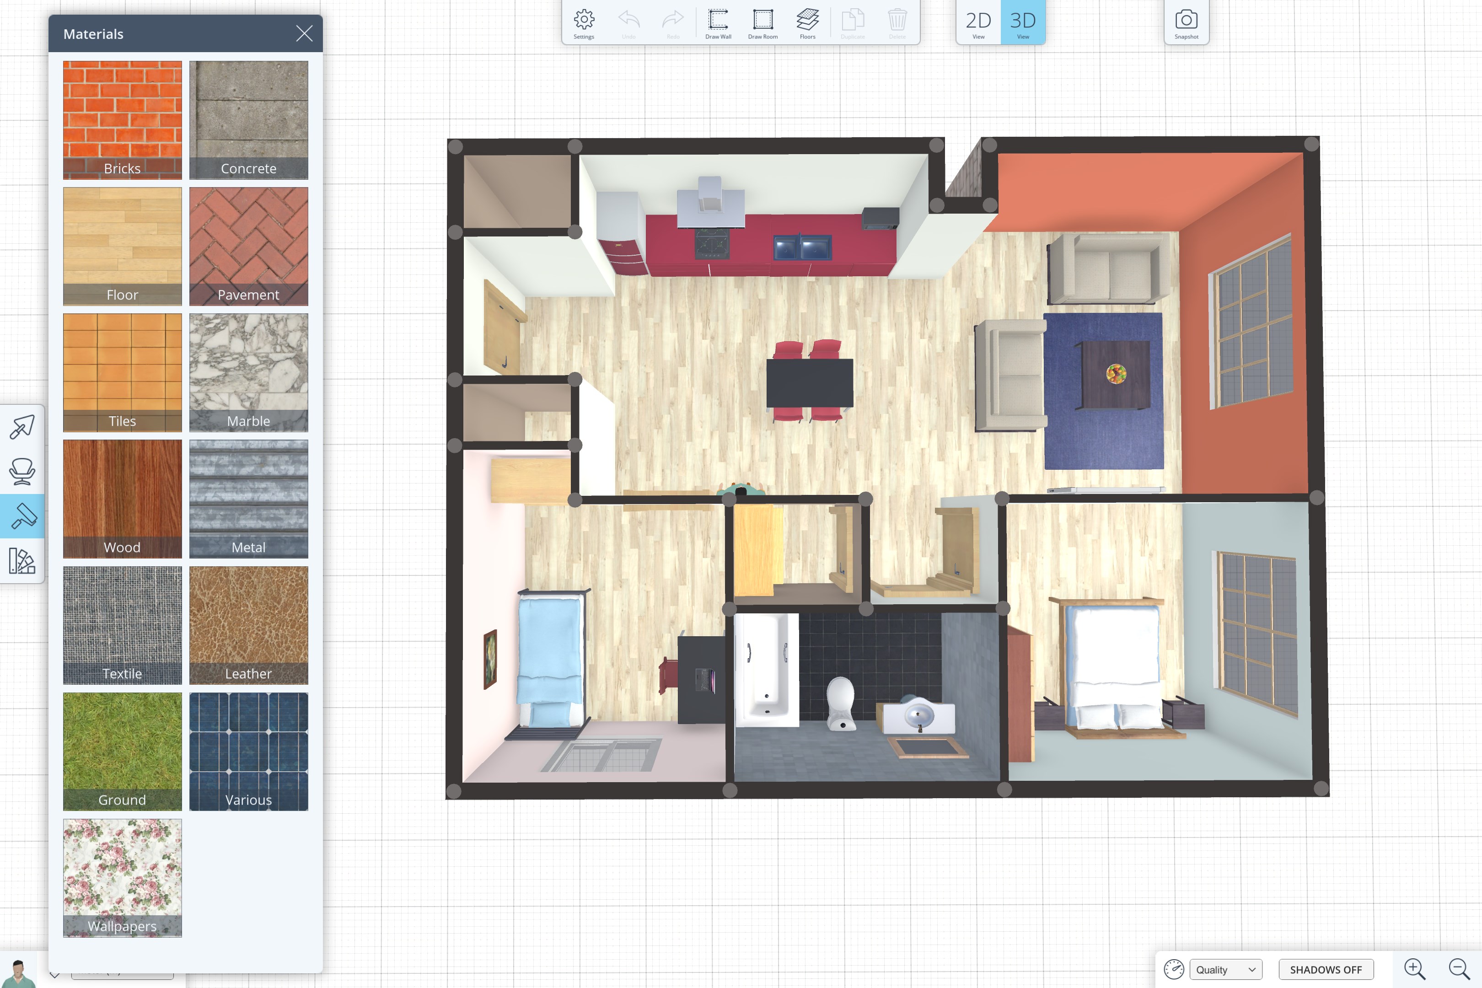Select the Draw Wall tool
The width and height of the screenshot is (1482, 988).
point(718,24)
